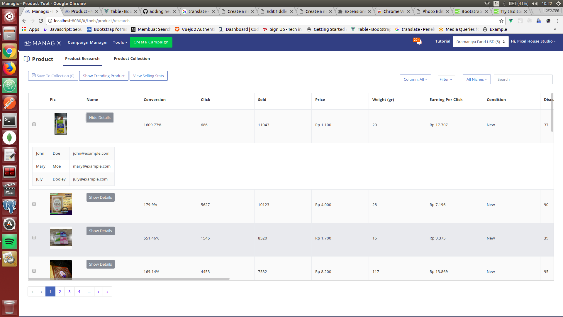
Task: Switch to the Product Collection tab
Action: click(x=132, y=58)
